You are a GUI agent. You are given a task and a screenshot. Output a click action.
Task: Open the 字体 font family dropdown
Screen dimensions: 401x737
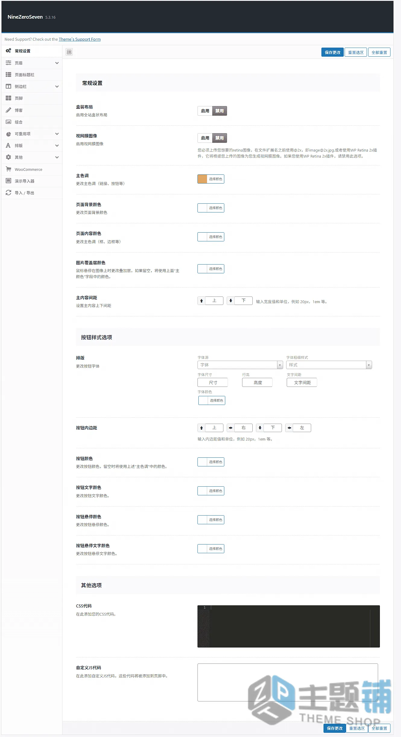(x=240, y=365)
